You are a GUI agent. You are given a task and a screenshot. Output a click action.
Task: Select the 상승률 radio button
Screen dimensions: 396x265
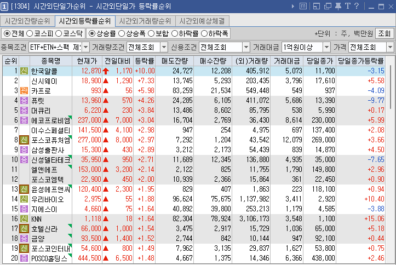[92, 33]
